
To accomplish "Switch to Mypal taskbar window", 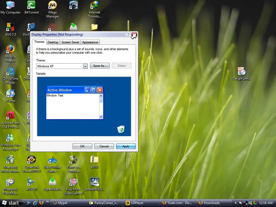I will coord(68,203).
